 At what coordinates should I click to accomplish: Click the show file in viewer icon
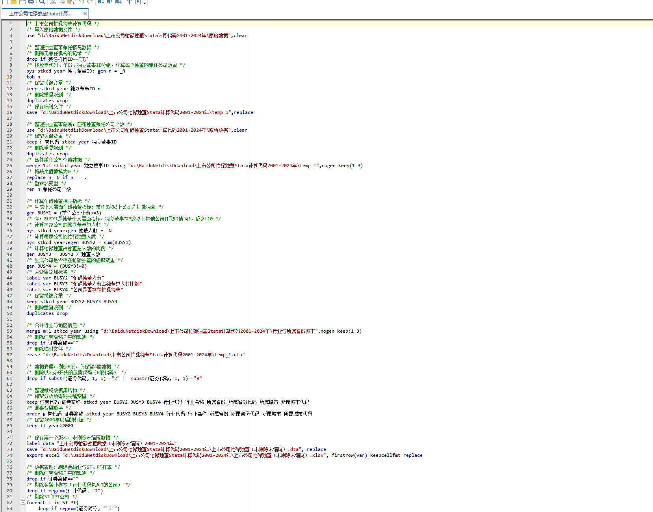(x=129, y=2)
